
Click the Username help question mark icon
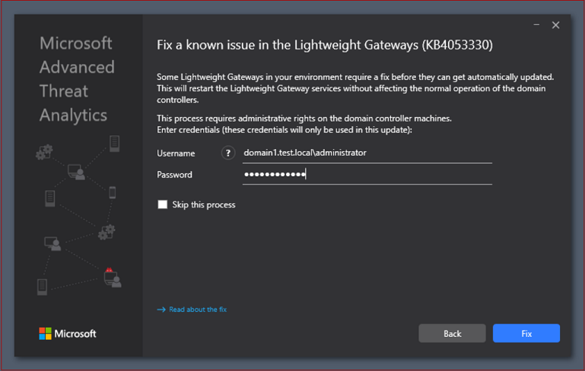(228, 153)
